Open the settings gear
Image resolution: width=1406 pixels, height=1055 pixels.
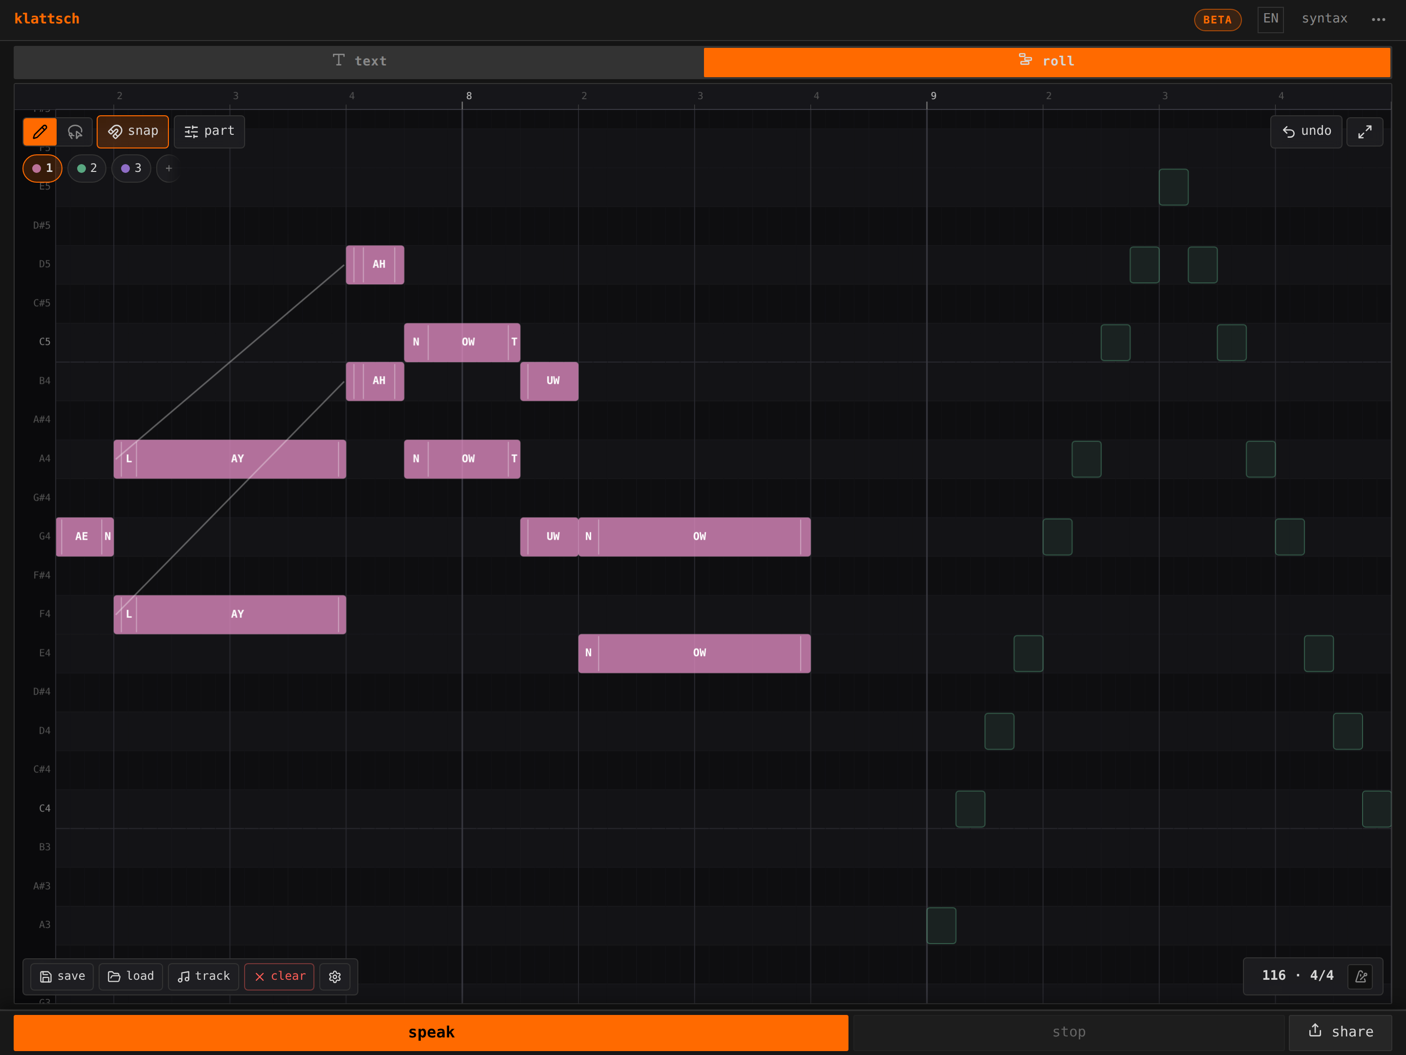pos(335,976)
